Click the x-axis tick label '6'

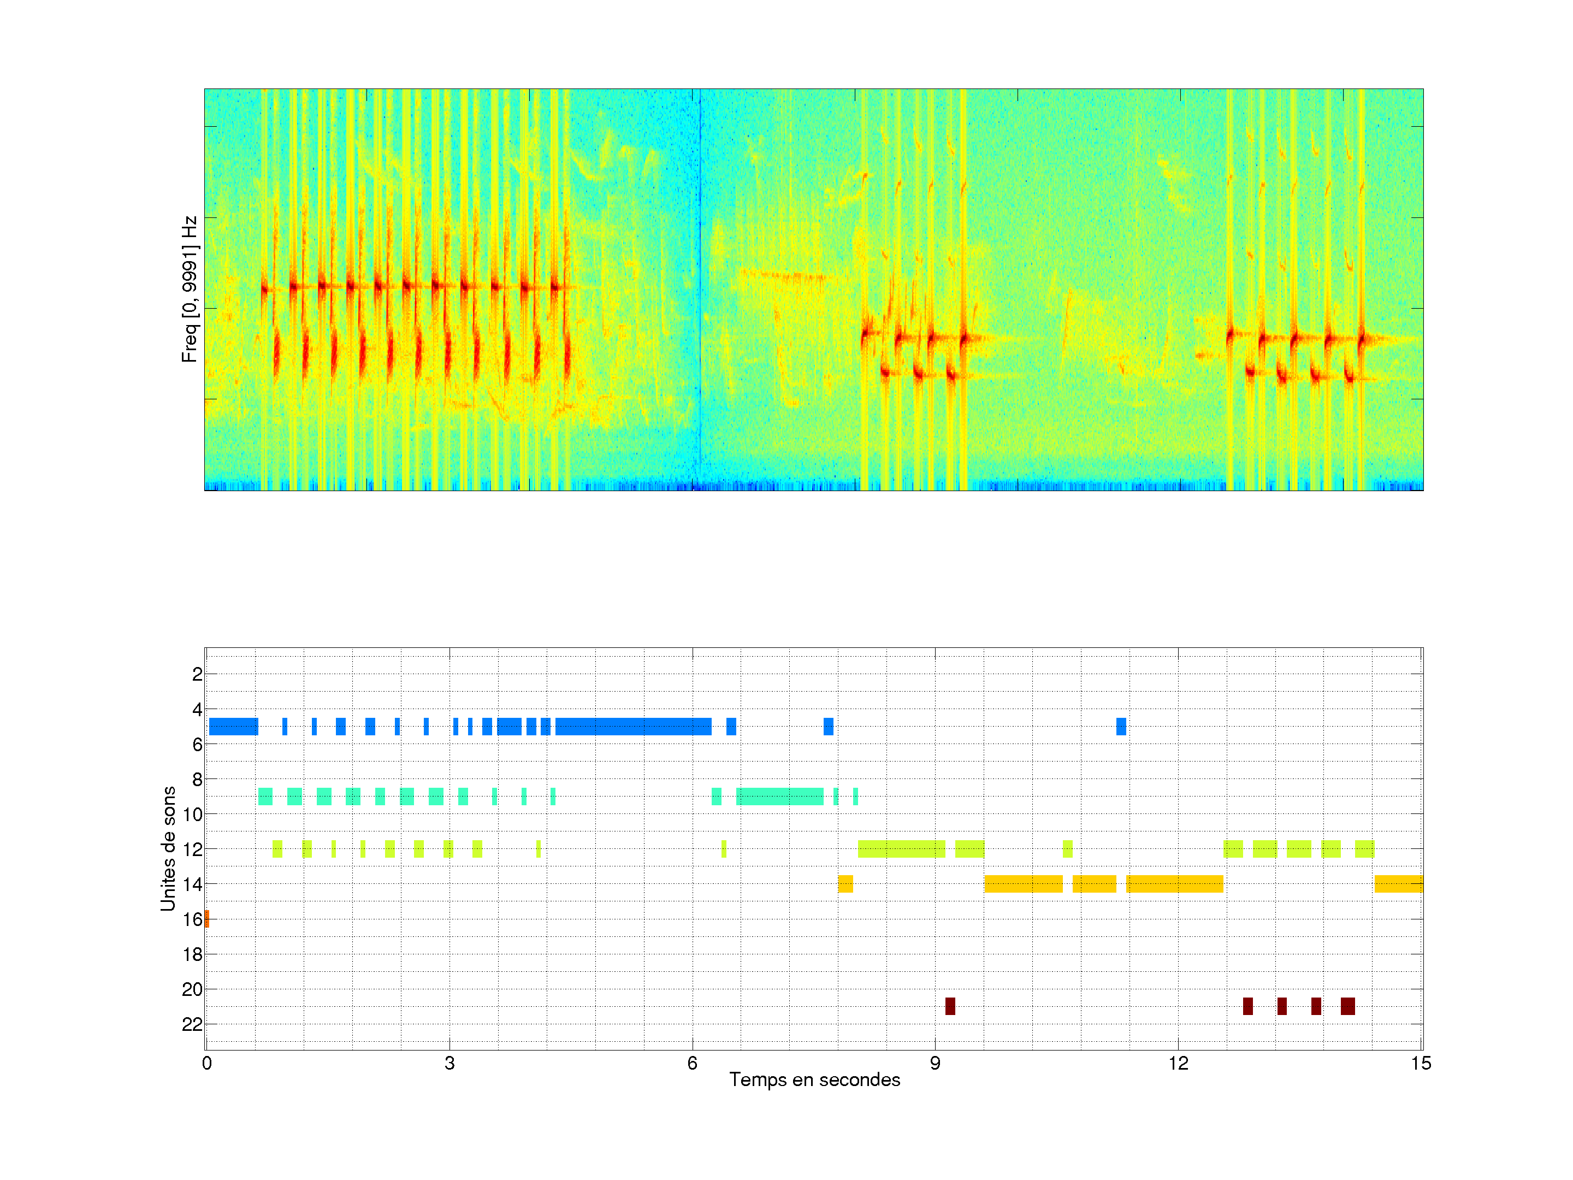coord(692,1063)
